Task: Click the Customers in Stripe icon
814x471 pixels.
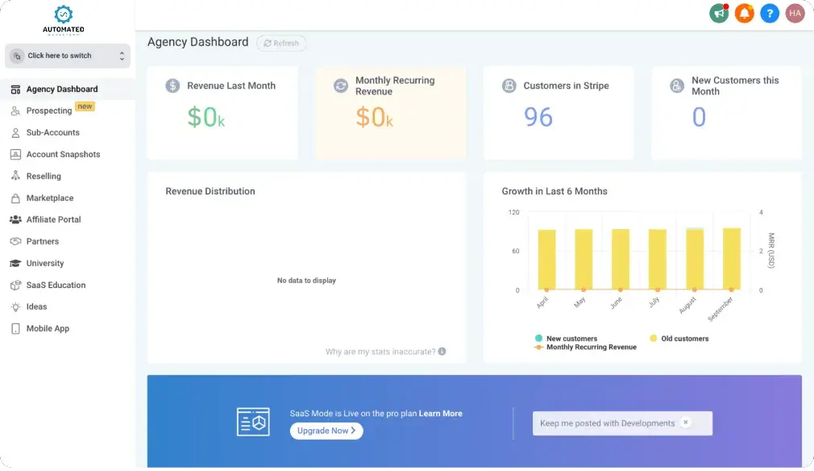Action: click(509, 86)
